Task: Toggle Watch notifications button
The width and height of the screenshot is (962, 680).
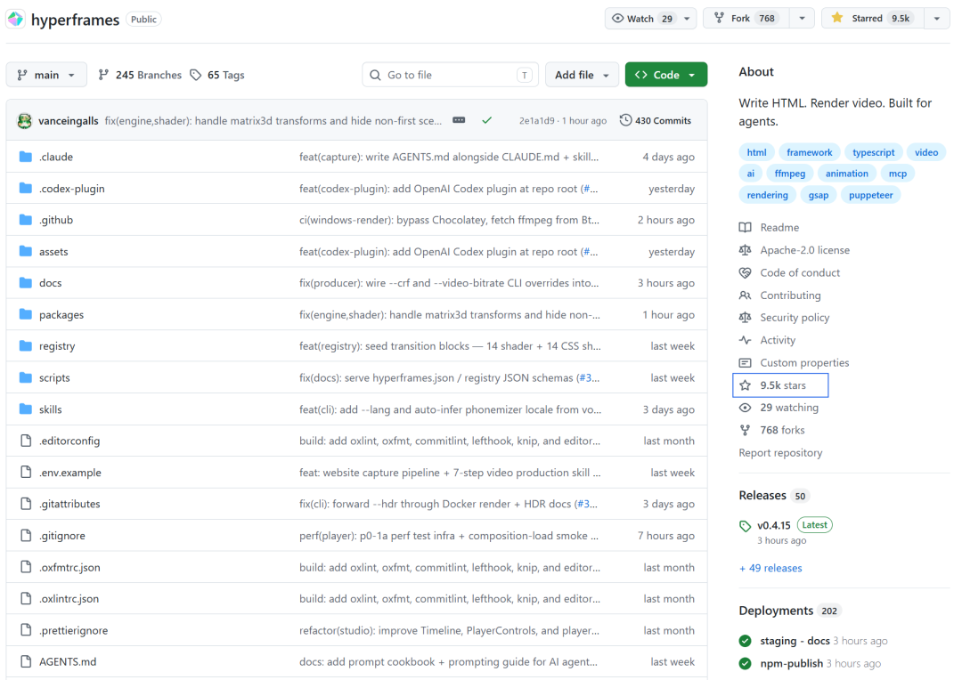Action: coord(642,19)
